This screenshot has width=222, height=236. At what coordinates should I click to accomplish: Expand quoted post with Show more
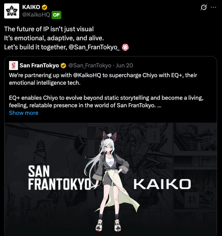click(x=24, y=113)
